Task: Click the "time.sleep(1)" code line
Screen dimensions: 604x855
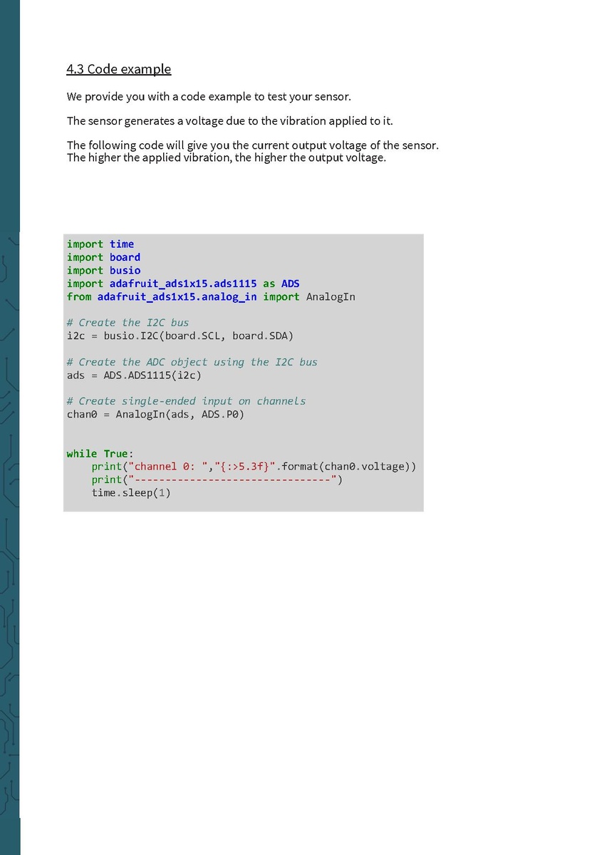Action: (x=131, y=492)
